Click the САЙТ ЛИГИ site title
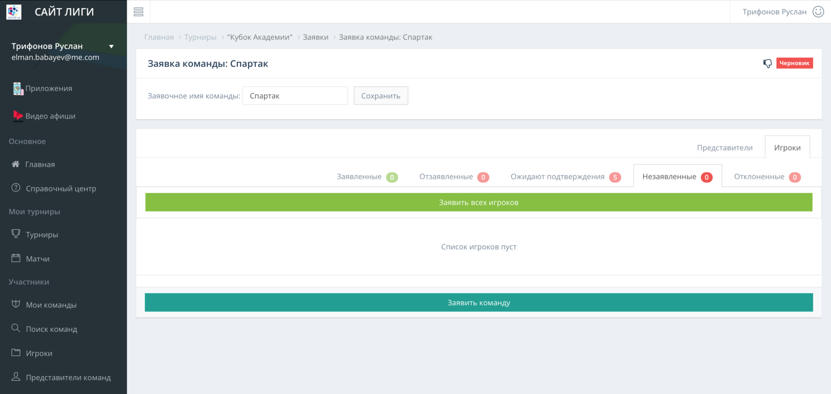The image size is (831, 394). coord(64,12)
